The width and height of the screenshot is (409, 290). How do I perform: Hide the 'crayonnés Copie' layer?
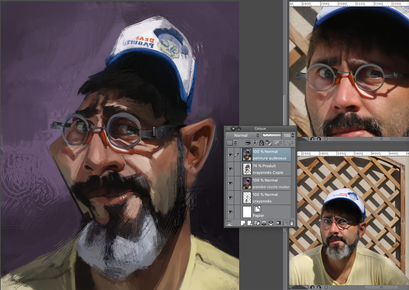pyautogui.click(x=229, y=169)
